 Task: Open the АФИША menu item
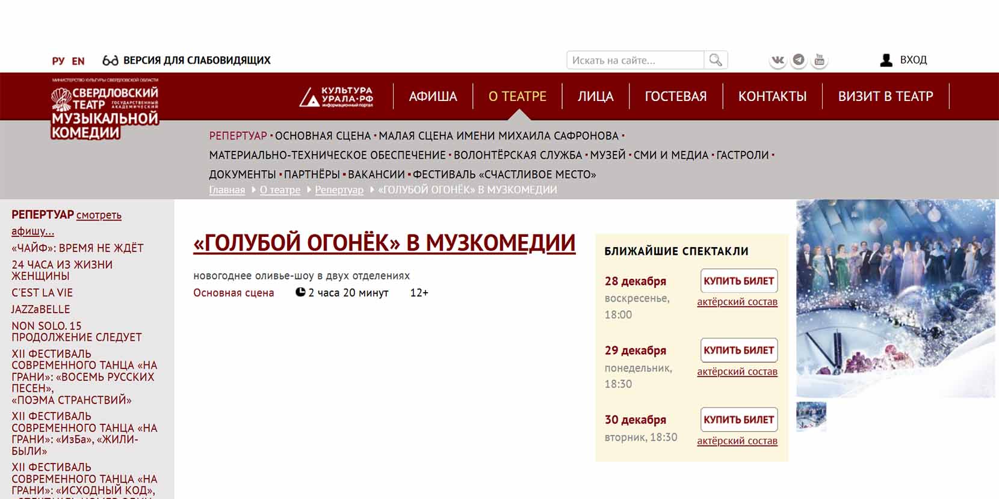click(433, 96)
